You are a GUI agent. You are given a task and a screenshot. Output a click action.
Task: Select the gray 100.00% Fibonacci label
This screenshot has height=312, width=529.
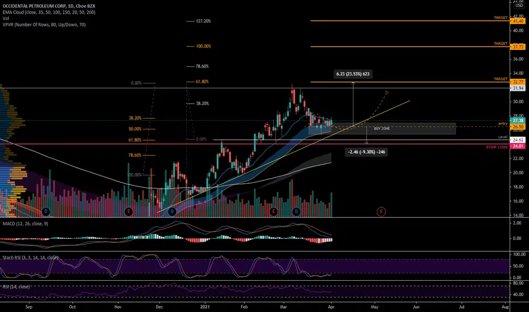click(135, 175)
